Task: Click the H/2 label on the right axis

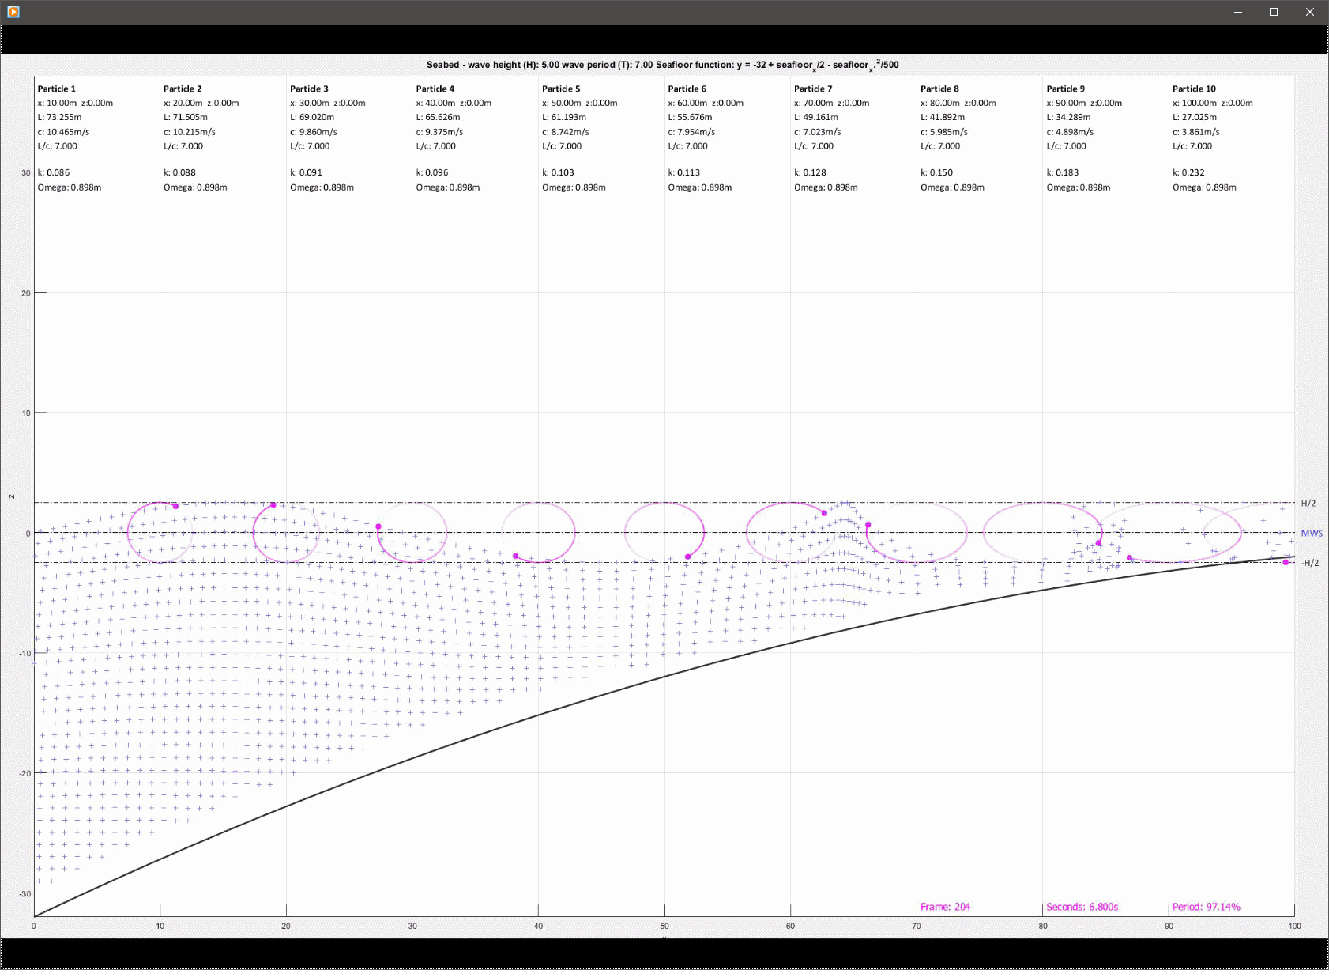Action: 1310,502
